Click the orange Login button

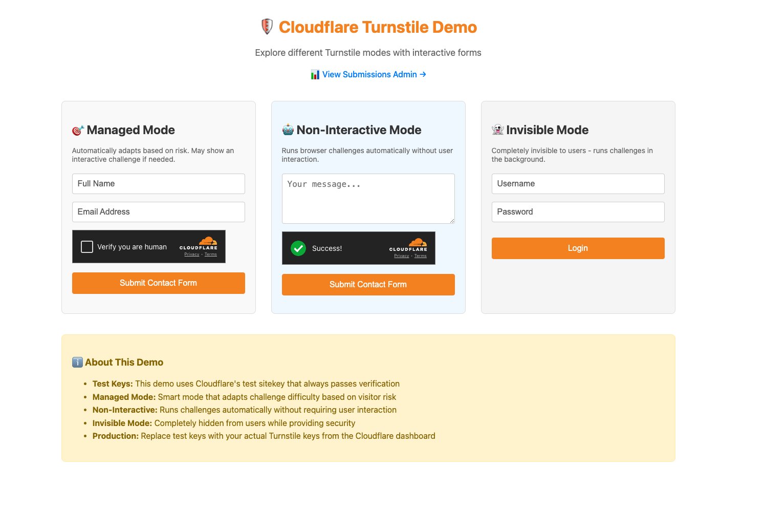click(578, 248)
